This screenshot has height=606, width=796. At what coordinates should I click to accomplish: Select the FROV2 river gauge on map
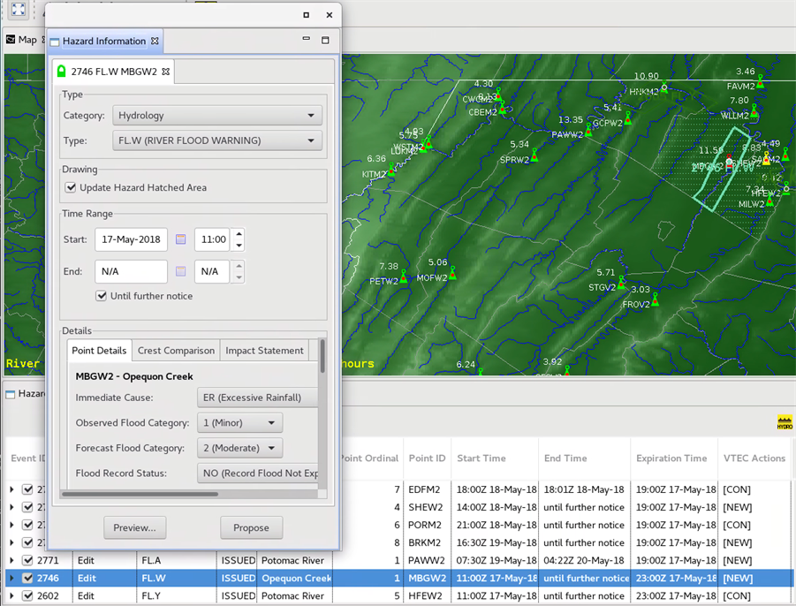[x=655, y=299]
